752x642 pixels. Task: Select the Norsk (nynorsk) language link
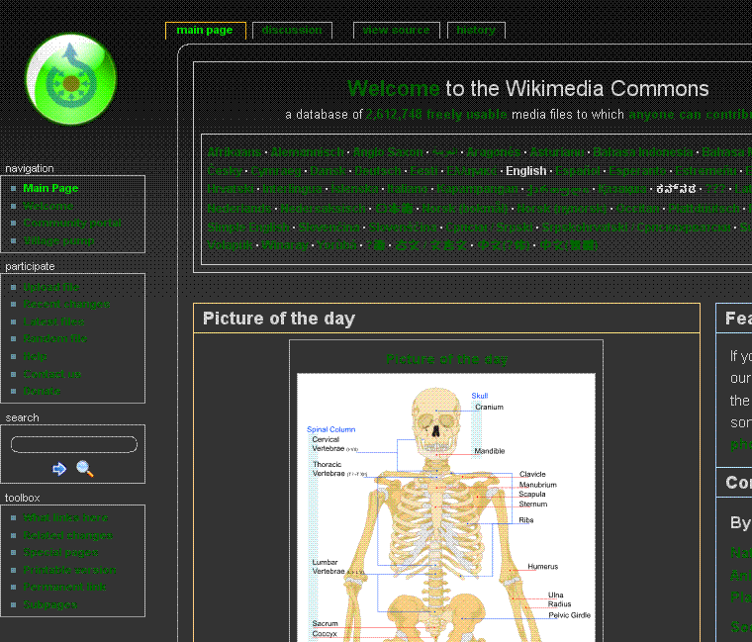click(562, 208)
